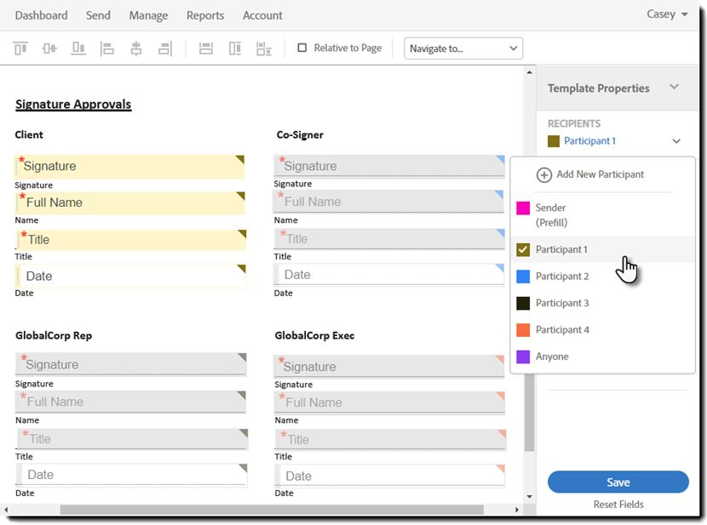Collapse the Template Properties panel chevron
The height and width of the screenshot is (525, 707).
click(674, 87)
